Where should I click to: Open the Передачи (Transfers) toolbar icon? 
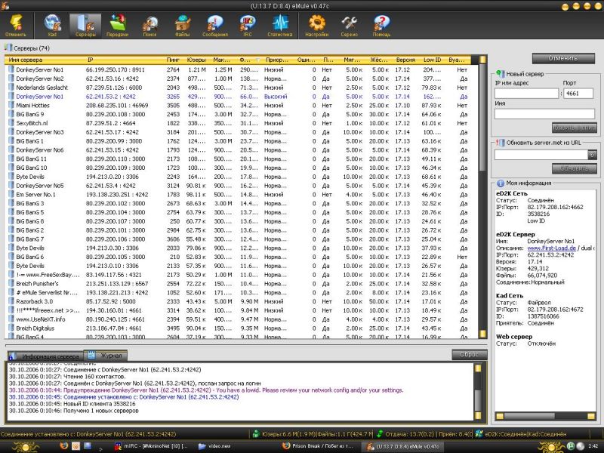[x=118, y=26]
